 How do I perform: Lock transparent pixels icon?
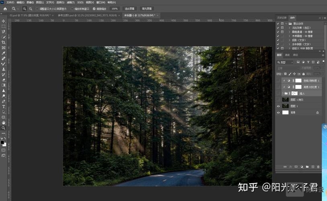click(285, 74)
